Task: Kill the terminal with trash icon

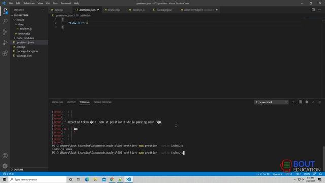Action: 307,102
